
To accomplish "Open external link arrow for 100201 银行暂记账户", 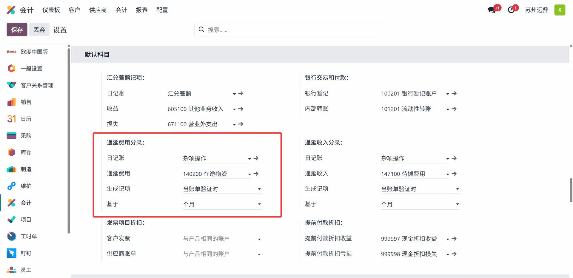I will pos(454,93).
